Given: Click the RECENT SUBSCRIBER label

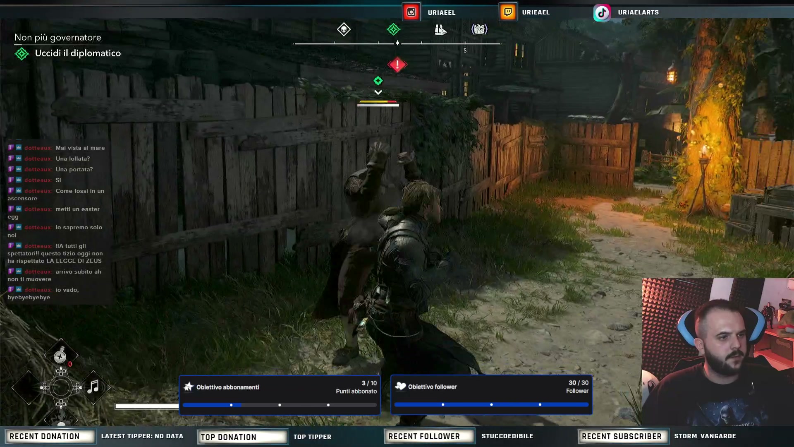Looking at the screenshot, I should tap(623, 436).
